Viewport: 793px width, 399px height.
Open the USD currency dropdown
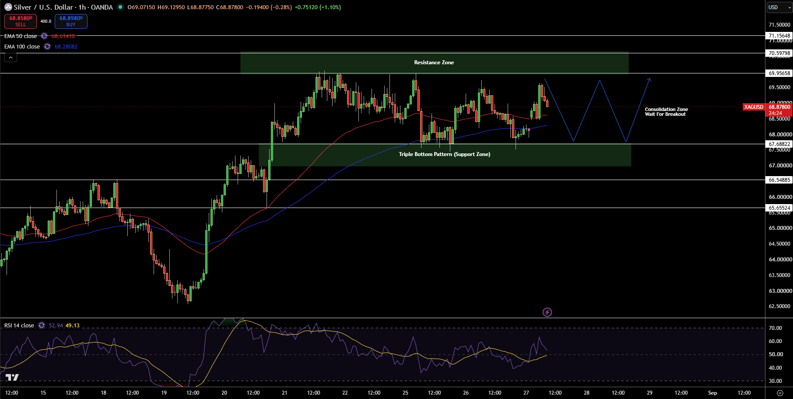(779, 7)
